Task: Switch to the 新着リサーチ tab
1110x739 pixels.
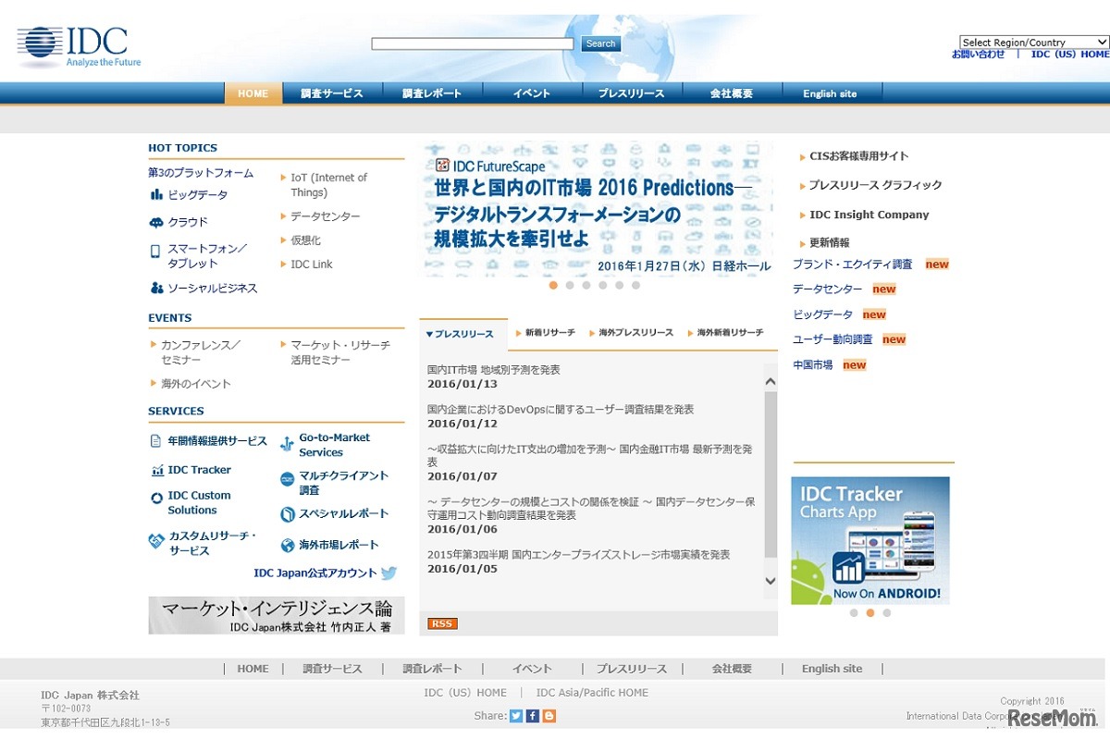Action: point(549,333)
